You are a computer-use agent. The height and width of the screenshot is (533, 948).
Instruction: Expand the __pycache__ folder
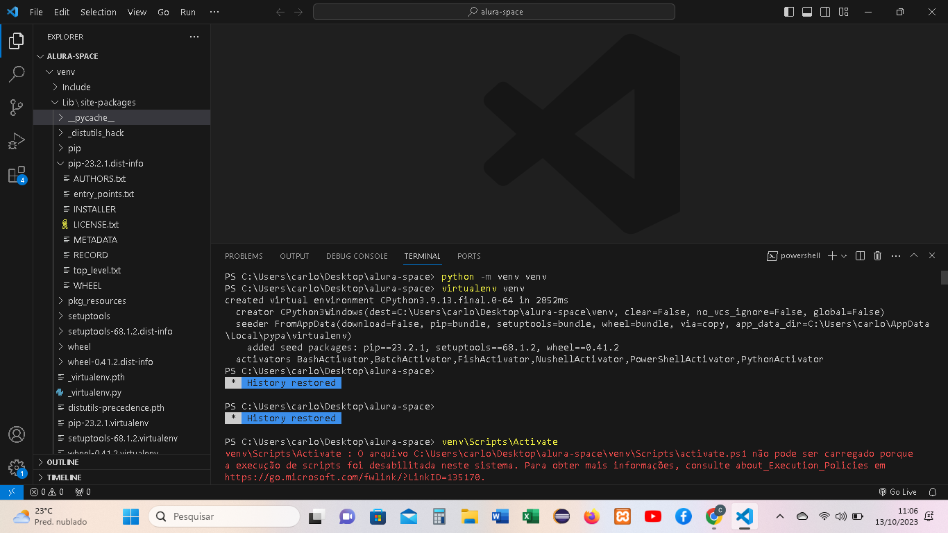(121, 117)
